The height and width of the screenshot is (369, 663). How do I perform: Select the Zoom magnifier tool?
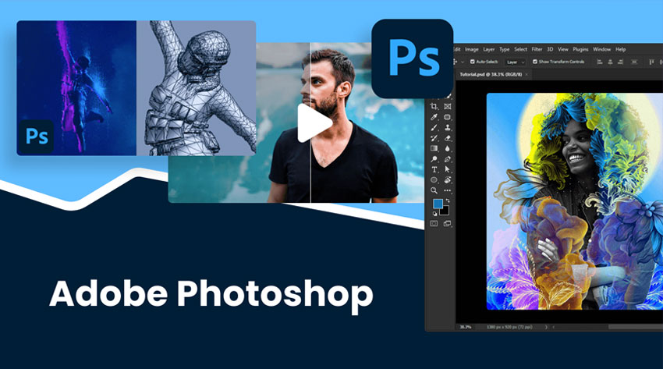pos(434,190)
